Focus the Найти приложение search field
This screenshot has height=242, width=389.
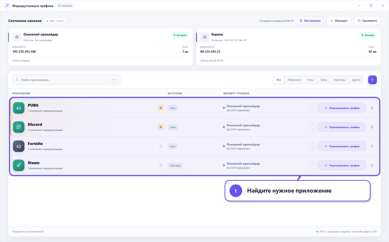(x=66, y=80)
